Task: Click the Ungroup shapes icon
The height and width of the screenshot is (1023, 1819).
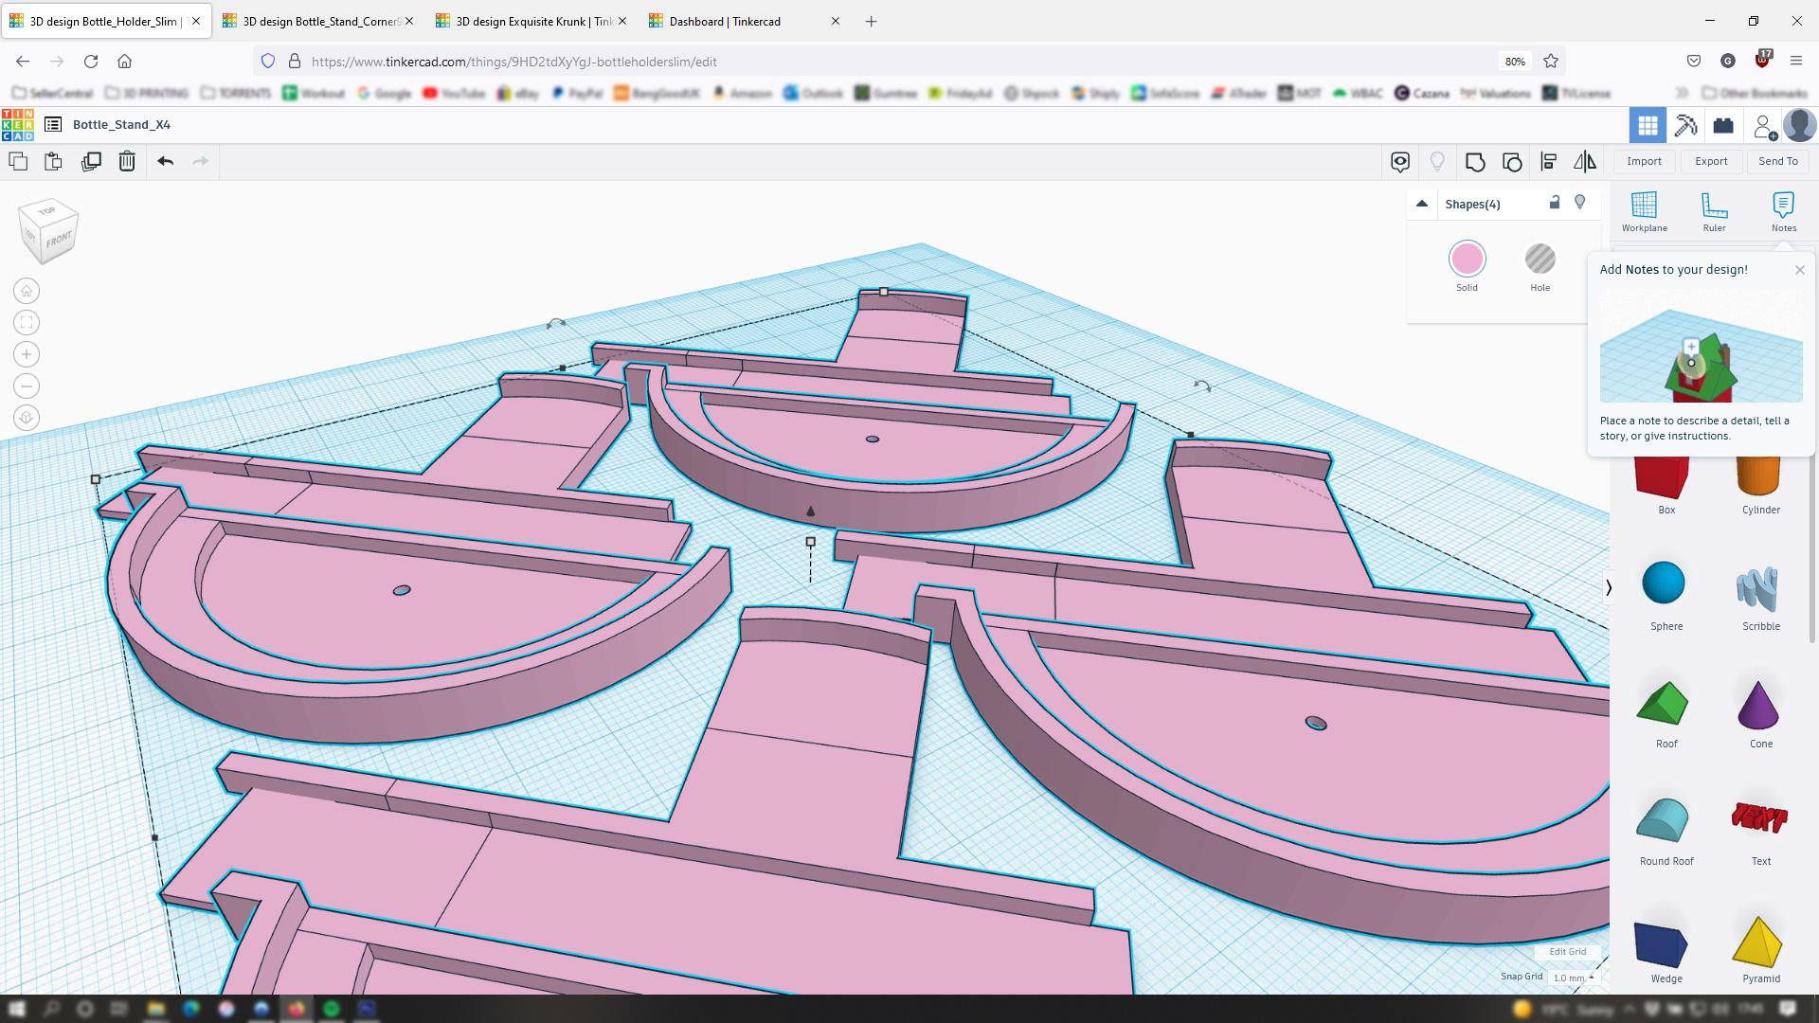Action: coord(1512,162)
